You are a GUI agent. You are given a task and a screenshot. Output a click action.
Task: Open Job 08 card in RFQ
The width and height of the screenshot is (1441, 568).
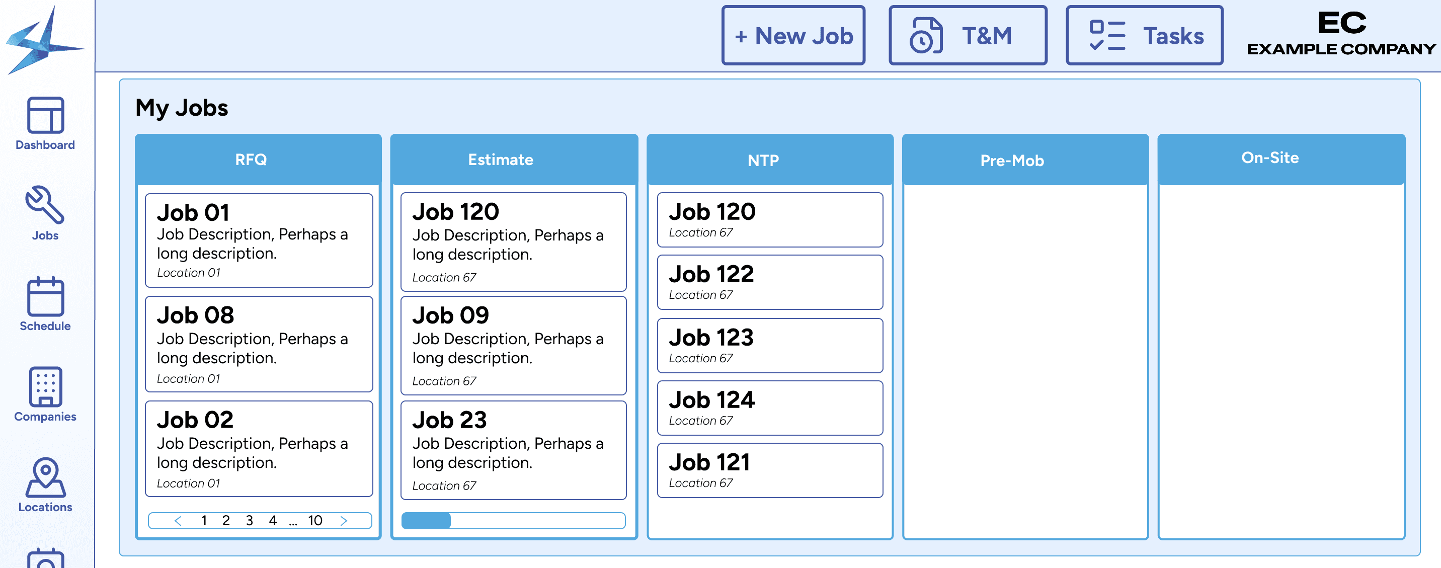(259, 344)
